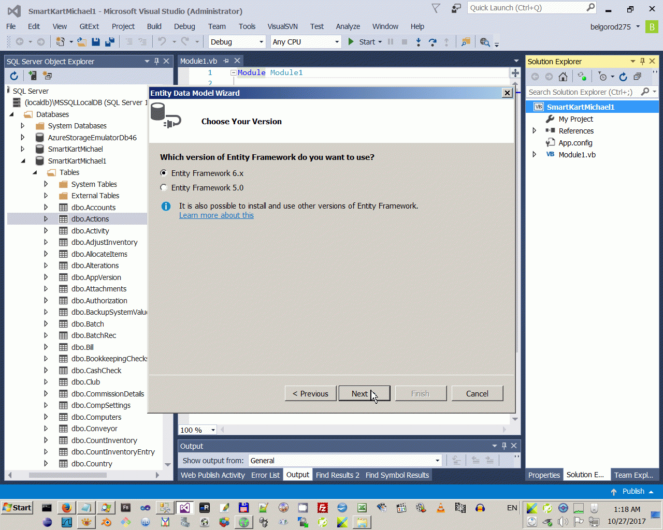This screenshot has height=530, width=663.
Task: Click the Blender icon in taskbar
Action: coord(106,522)
